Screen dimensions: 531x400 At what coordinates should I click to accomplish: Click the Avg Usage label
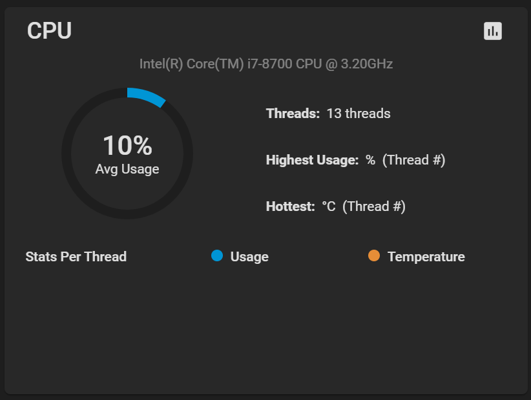pos(127,169)
